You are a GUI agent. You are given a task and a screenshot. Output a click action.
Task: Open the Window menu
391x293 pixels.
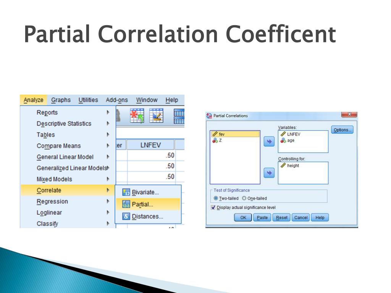tap(147, 100)
